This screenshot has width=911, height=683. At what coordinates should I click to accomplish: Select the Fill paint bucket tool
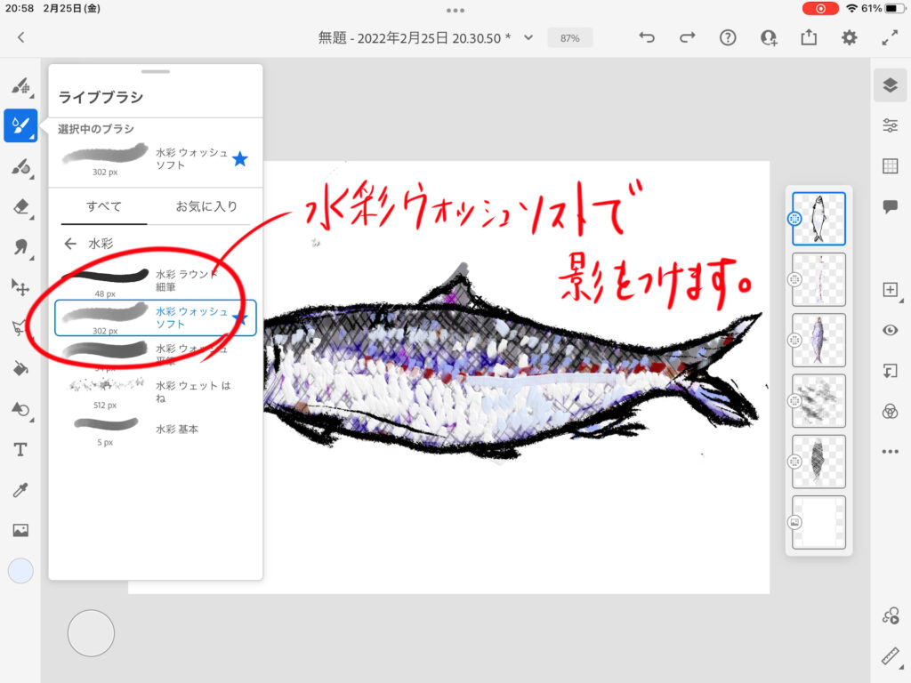[x=20, y=368]
